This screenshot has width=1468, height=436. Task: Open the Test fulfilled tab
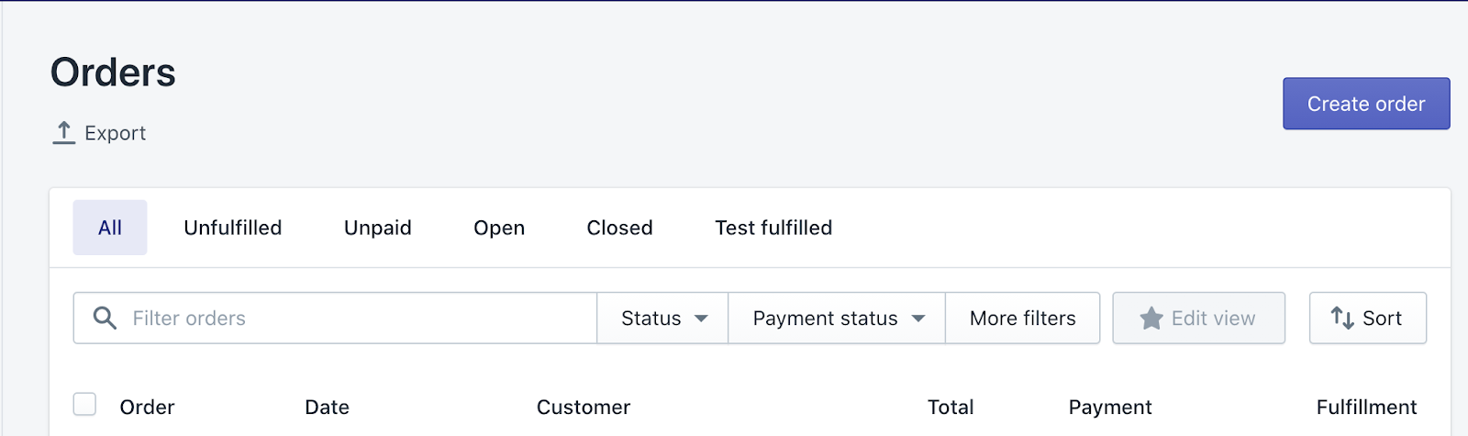coord(773,228)
